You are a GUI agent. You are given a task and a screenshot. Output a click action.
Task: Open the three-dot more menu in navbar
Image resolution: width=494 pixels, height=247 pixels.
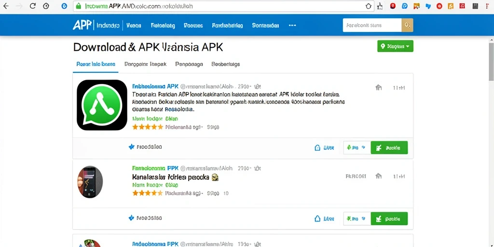tap(292, 25)
